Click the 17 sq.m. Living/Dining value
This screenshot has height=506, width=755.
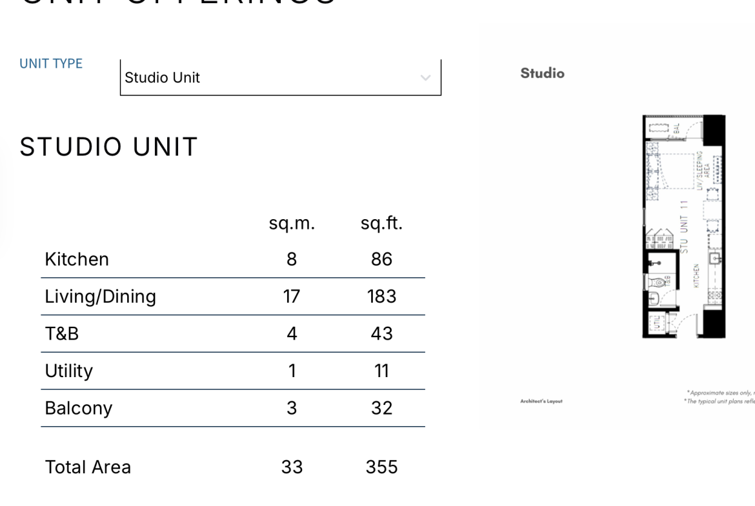pyautogui.click(x=292, y=297)
